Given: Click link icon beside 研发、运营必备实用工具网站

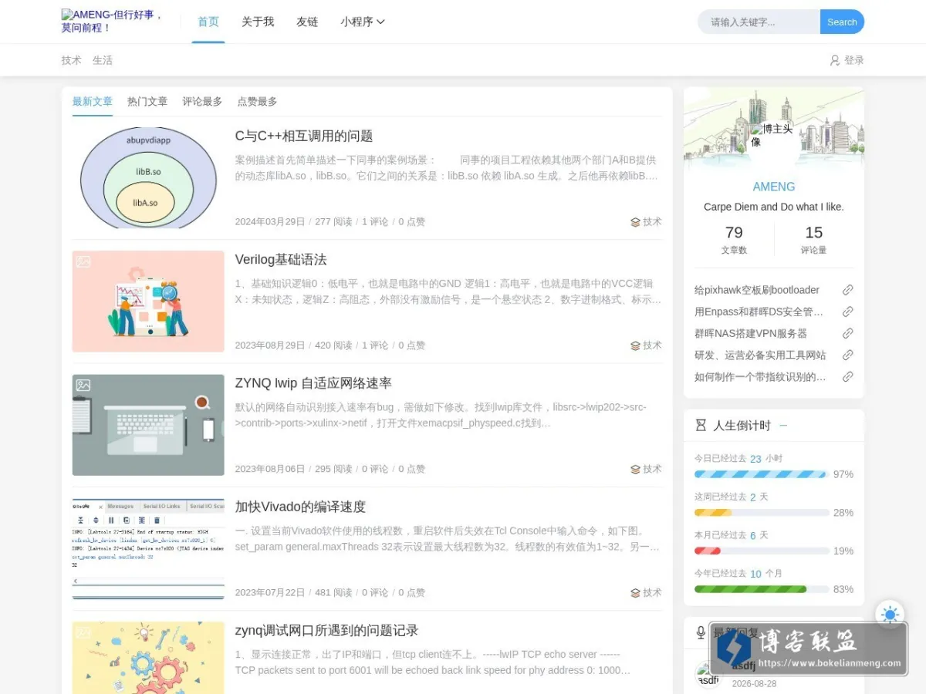Looking at the screenshot, I should pyautogui.click(x=847, y=355).
